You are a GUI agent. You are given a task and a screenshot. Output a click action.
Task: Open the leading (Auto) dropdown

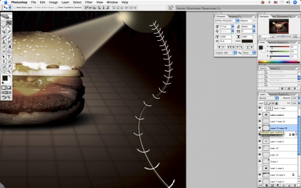[x=254, y=26]
